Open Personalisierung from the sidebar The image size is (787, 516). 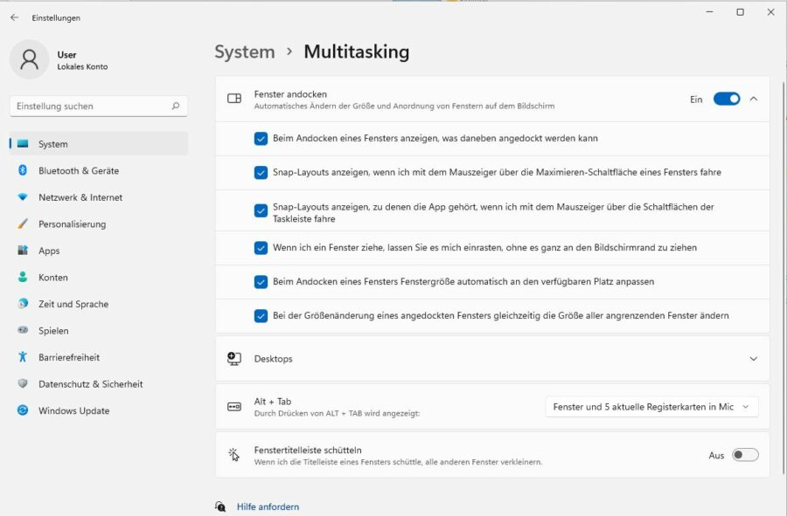79,224
